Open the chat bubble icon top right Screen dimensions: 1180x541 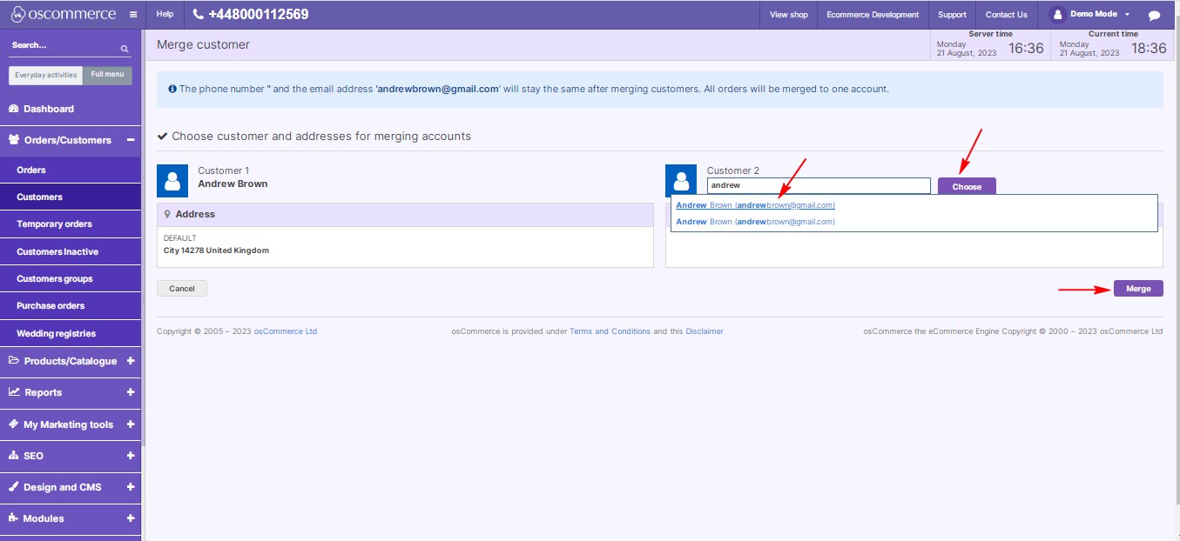[1156, 14]
